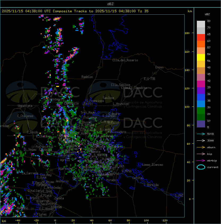
Task: Select the slate blue swatch between 10 and 5
Action: [201, 124]
